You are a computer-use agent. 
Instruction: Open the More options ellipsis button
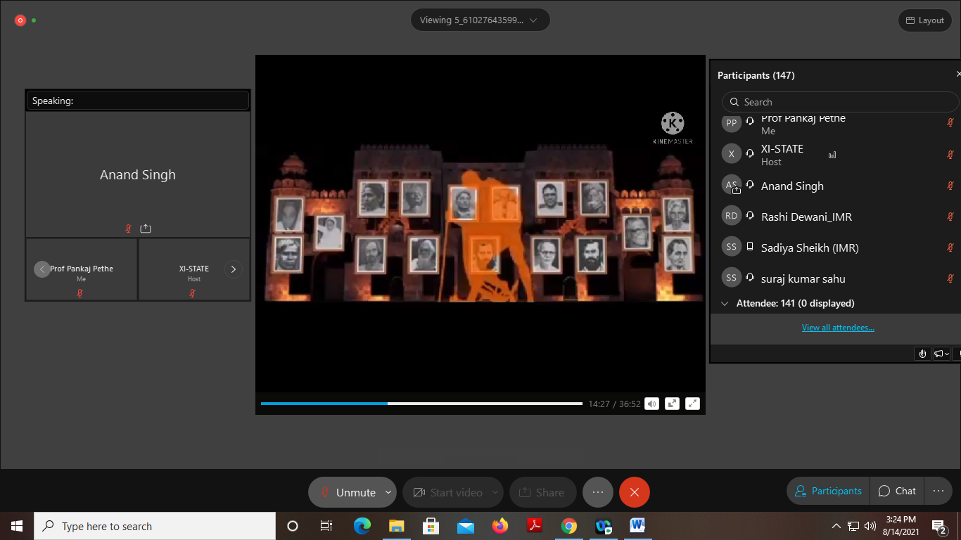598,492
